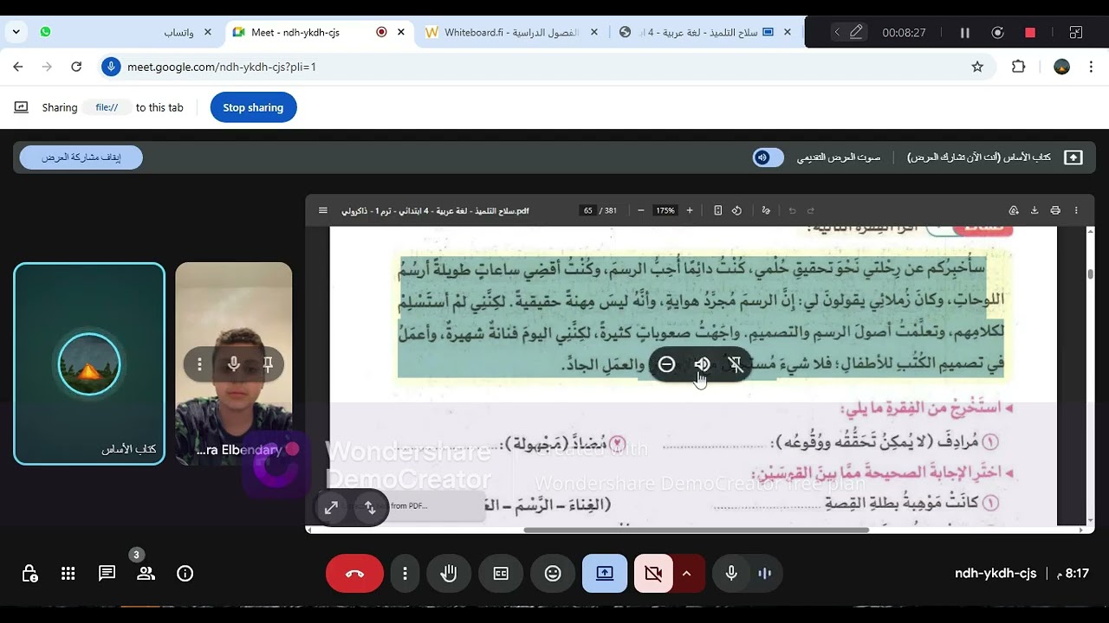Pin the Elbendary participant tile

point(268,364)
